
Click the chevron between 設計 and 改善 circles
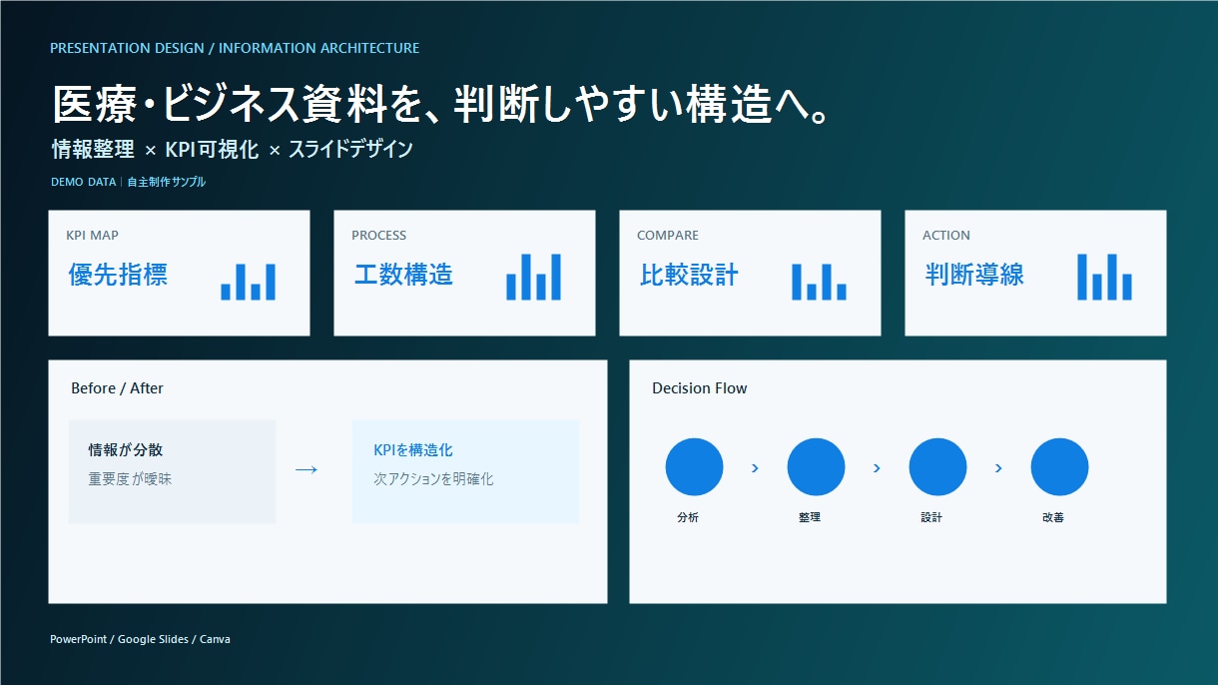click(x=998, y=467)
